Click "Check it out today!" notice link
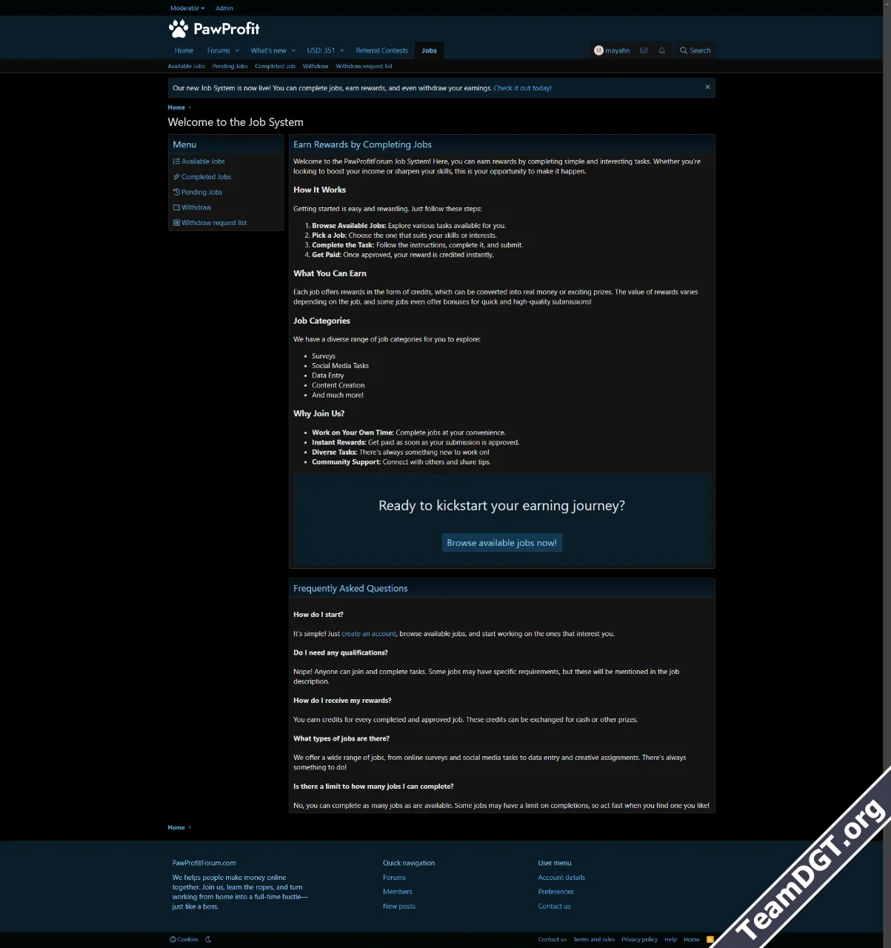The image size is (891, 948). coord(522,88)
